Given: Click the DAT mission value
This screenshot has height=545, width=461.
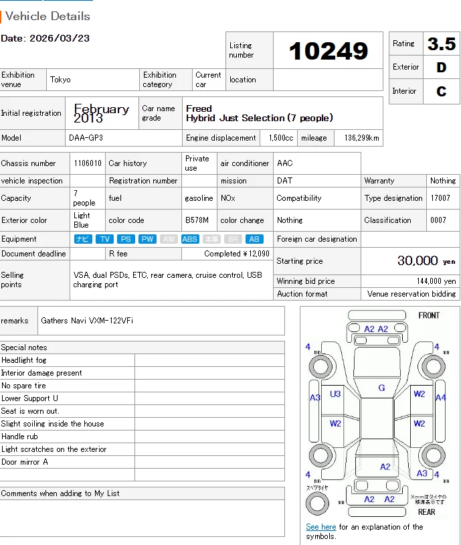Looking at the screenshot, I should pos(284,181).
